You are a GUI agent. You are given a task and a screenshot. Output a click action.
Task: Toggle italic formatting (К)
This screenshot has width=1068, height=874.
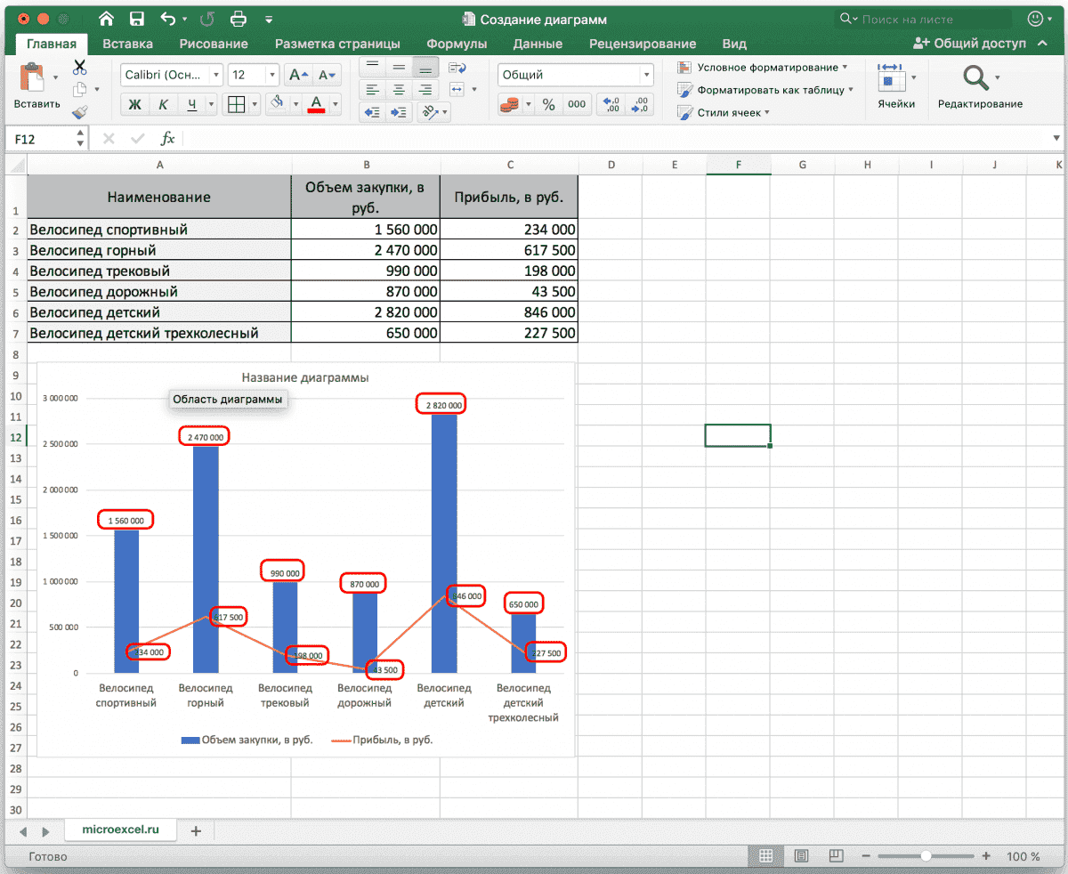[163, 105]
